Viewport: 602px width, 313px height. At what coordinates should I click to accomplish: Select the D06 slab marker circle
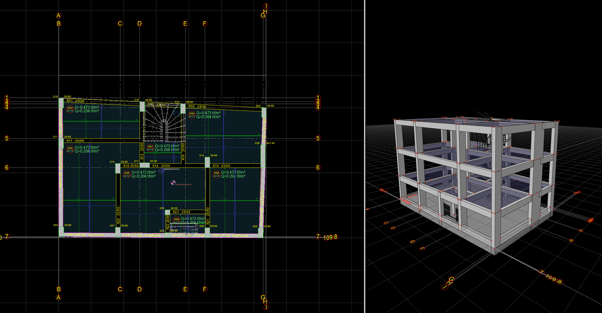tap(177, 221)
